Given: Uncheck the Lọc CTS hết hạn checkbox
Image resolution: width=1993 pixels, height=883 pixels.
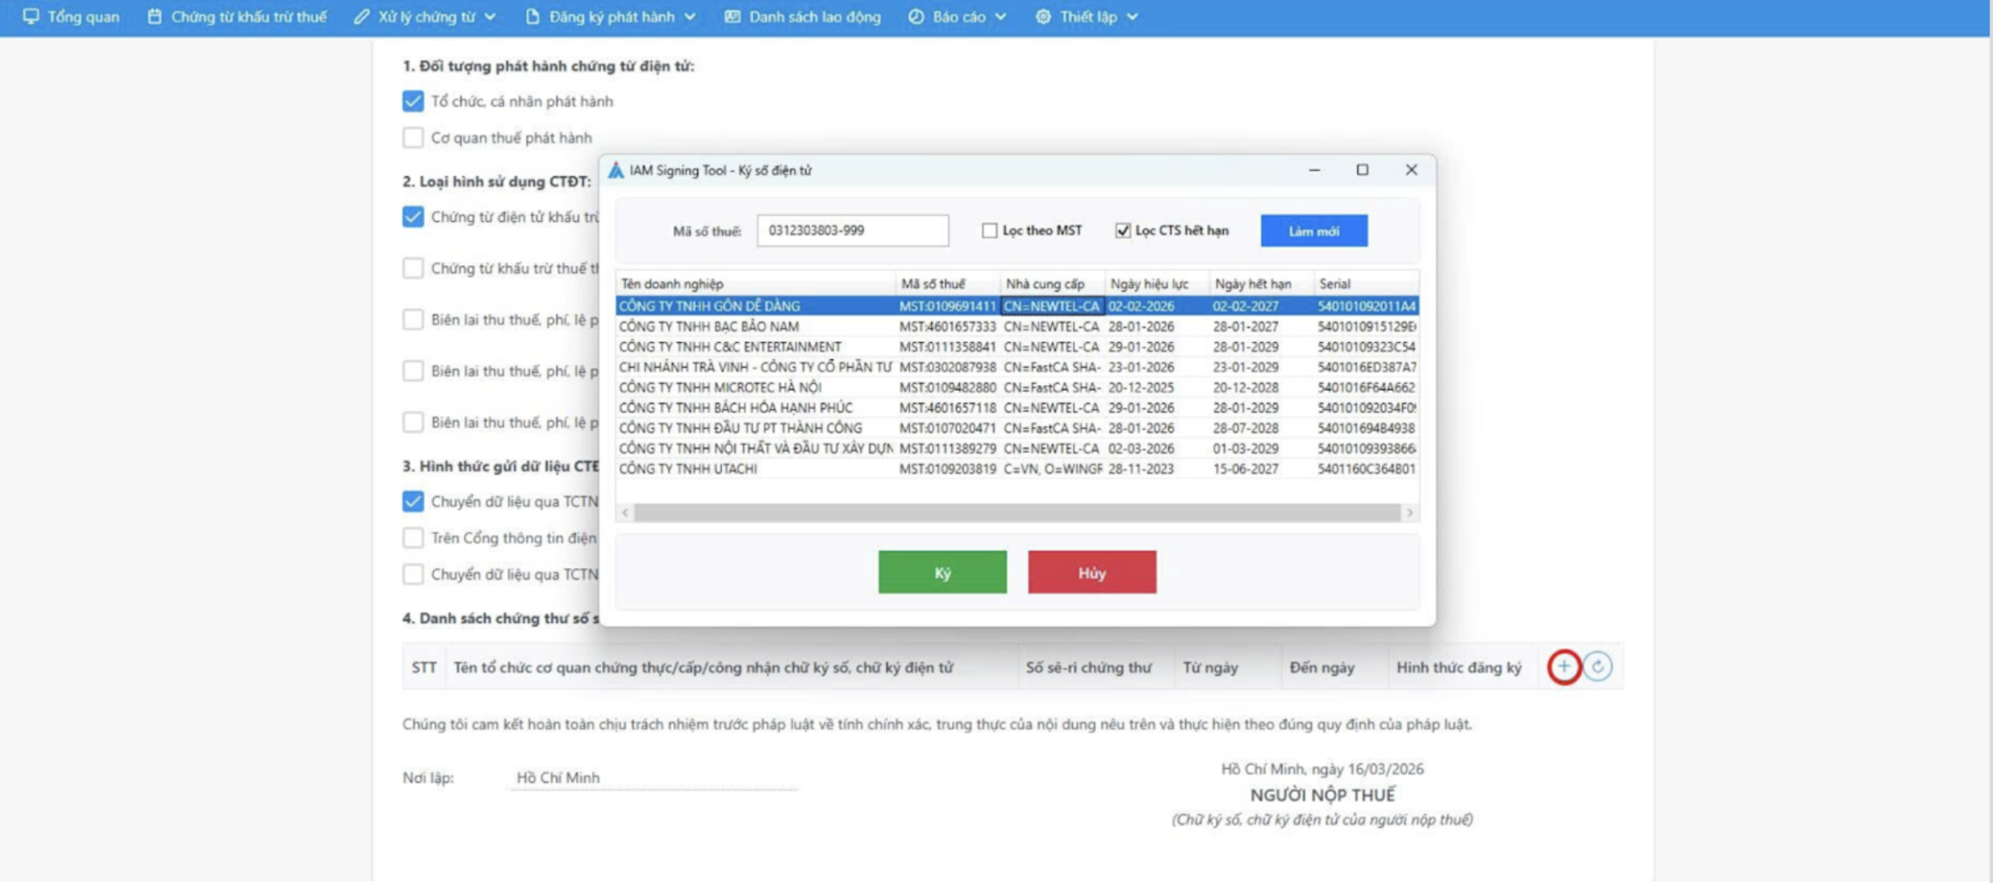Looking at the screenshot, I should (1123, 231).
